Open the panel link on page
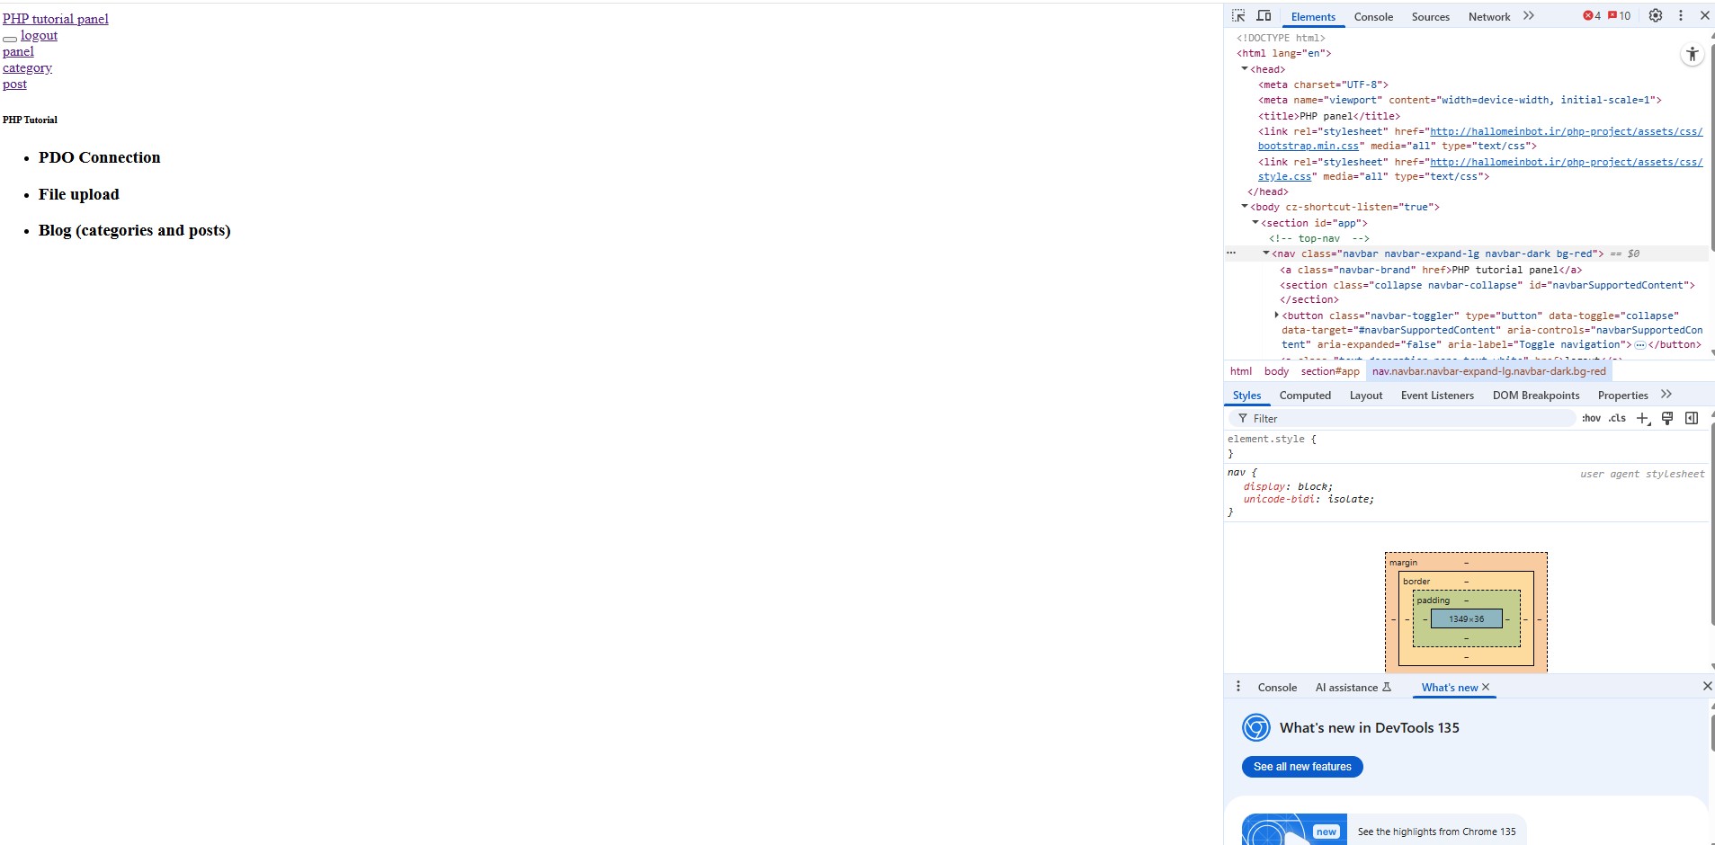 18,51
